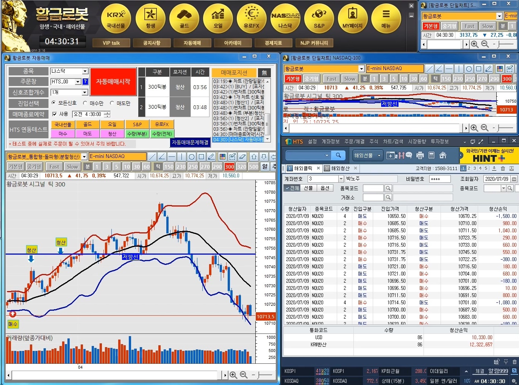Open the 주문/체결 menu in HTS
519x385 pixels.
(355, 142)
